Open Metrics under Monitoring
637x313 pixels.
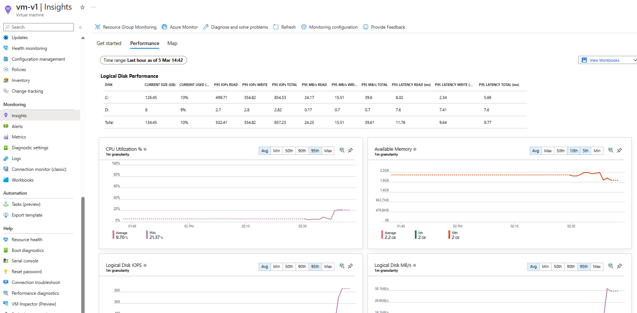pyautogui.click(x=19, y=137)
